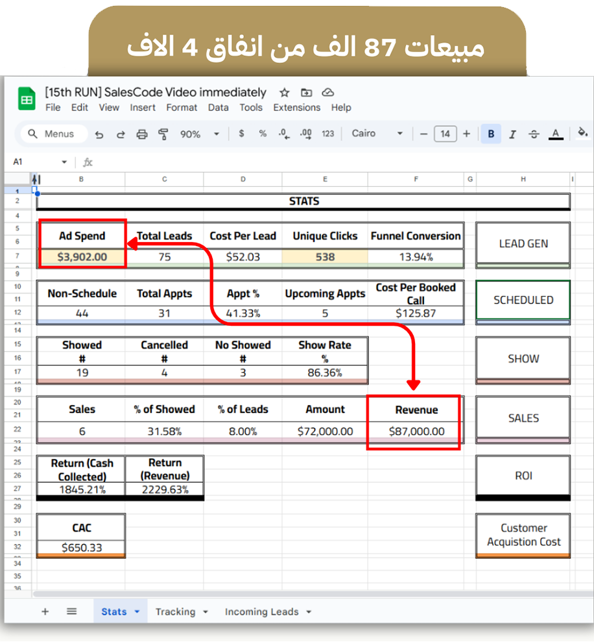Print the spreadsheet with the printer icon
The width and height of the screenshot is (594, 642).
[142, 134]
